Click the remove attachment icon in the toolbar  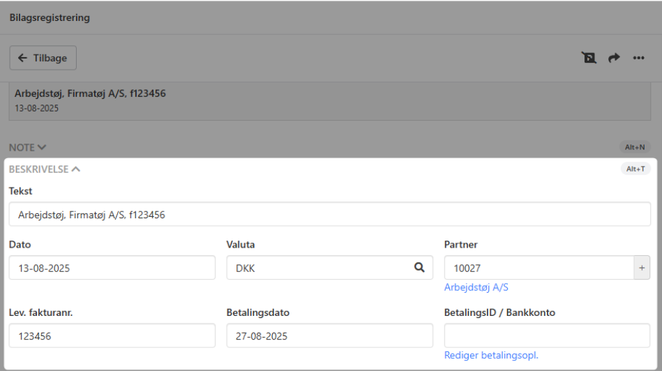point(589,58)
